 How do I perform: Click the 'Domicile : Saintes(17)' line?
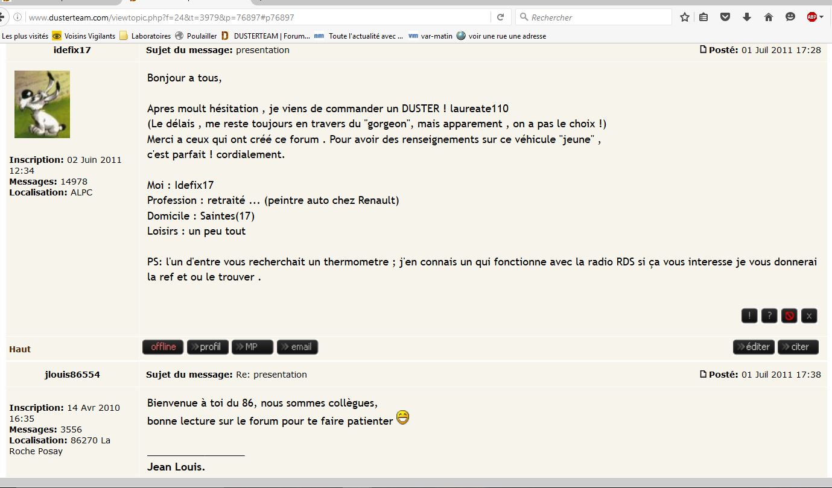point(201,216)
